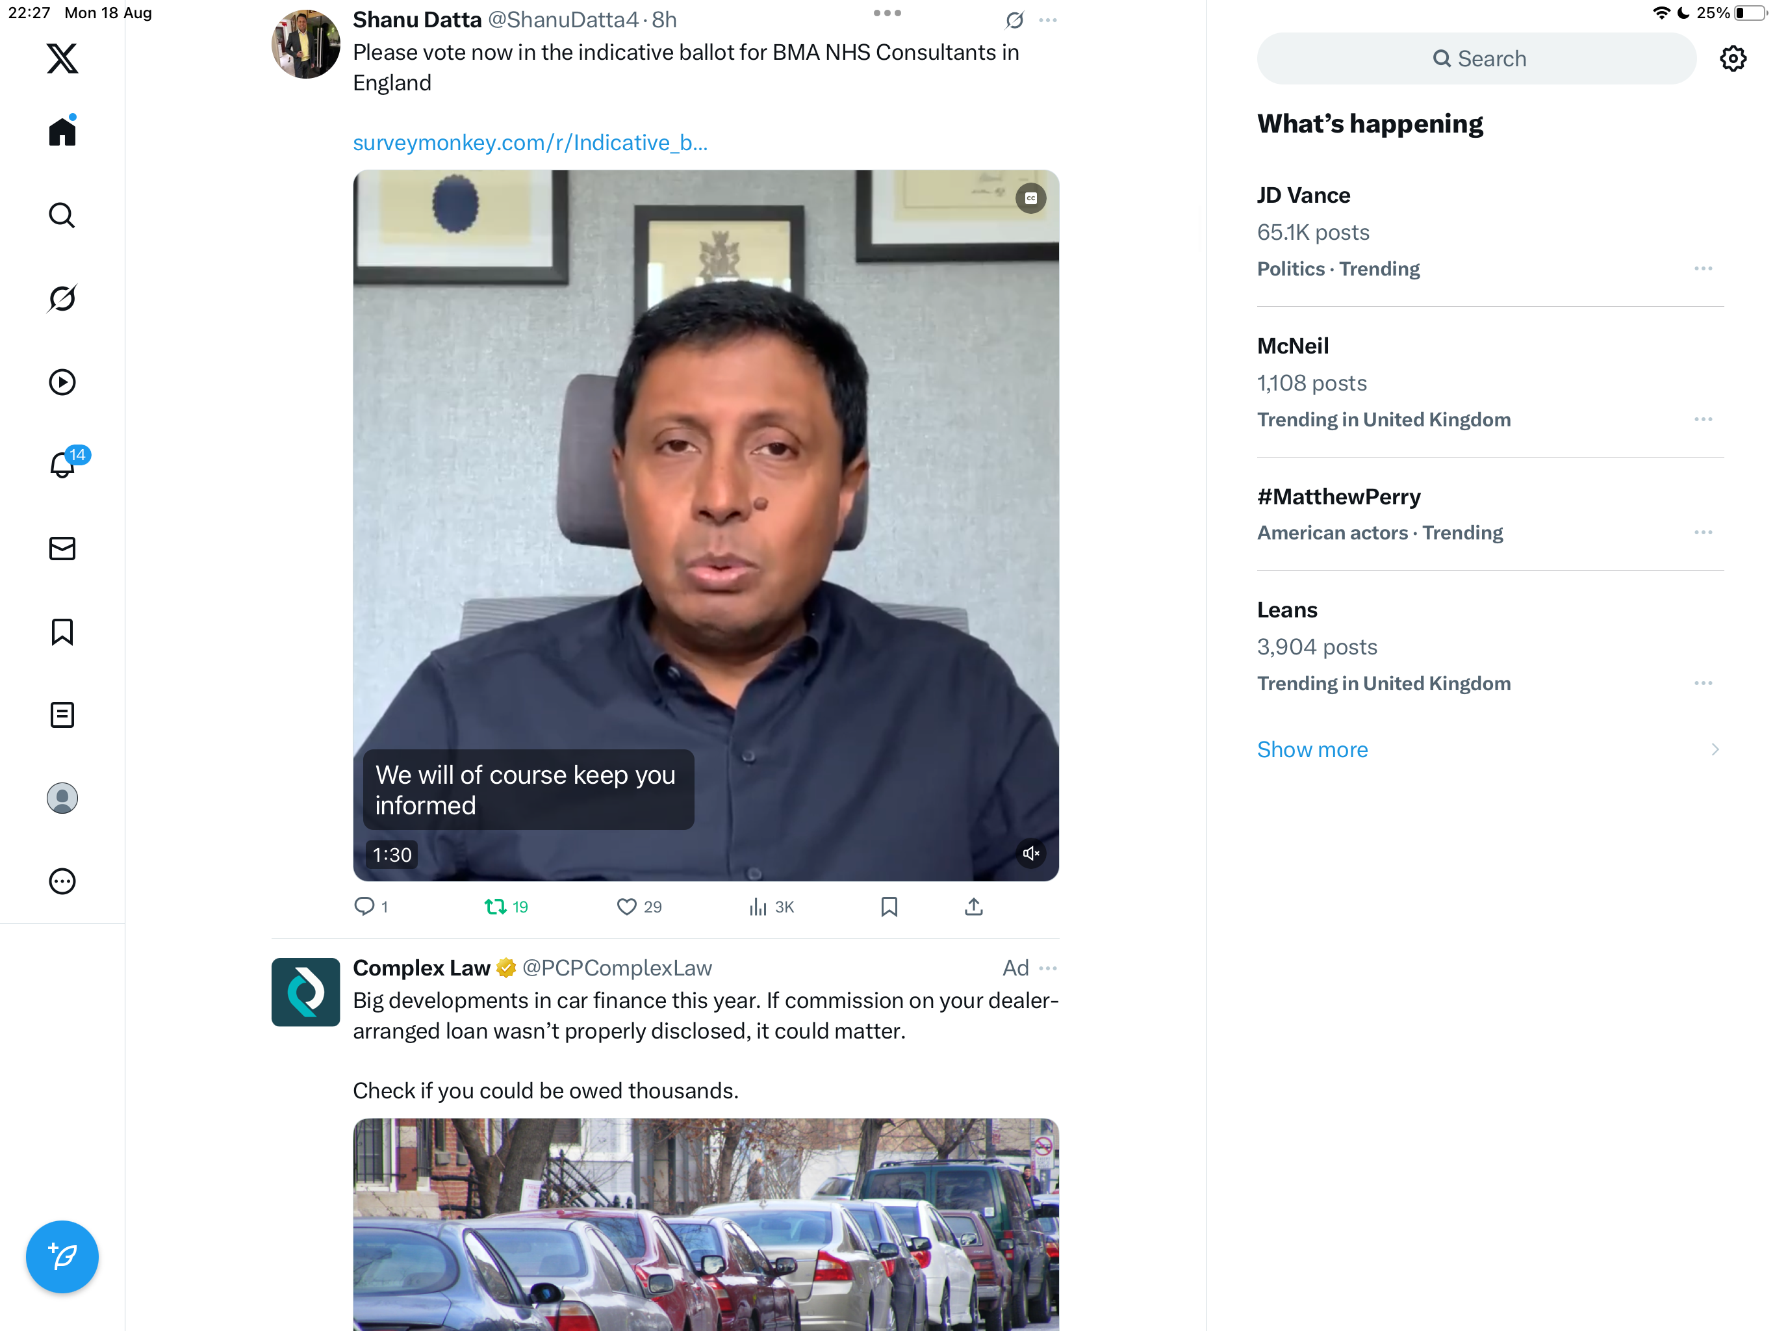This screenshot has width=1775, height=1331.
Task: Unmute the video in Shanu Datta's post
Action: [x=1030, y=853]
